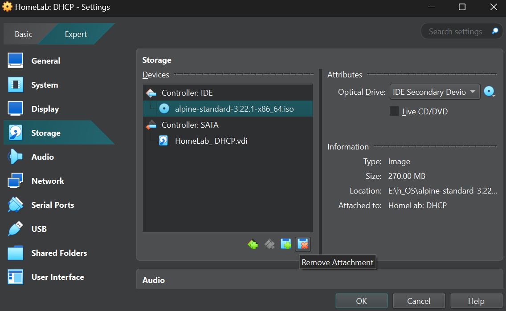Select Controller: IDE in the devices tree
506x311 pixels.
(187, 93)
